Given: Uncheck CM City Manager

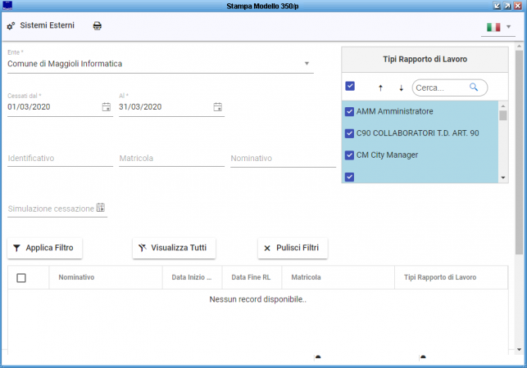Looking at the screenshot, I should [x=350, y=155].
